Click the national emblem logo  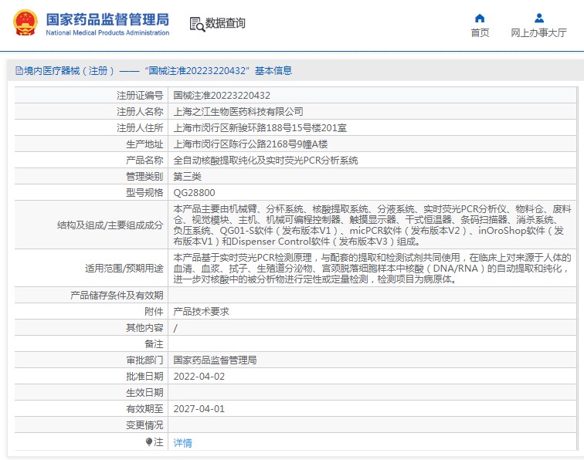pos(25,22)
